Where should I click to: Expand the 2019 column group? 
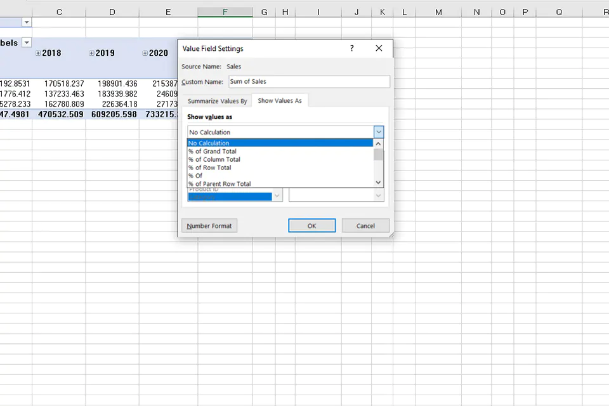pyautogui.click(x=93, y=53)
